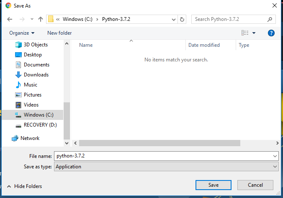
Task: Close the Save As window
Action: [x=275, y=5]
